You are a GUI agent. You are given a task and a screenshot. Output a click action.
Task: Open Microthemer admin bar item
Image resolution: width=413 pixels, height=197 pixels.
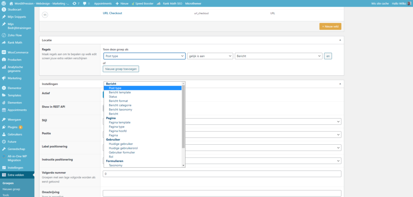point(192,4)
